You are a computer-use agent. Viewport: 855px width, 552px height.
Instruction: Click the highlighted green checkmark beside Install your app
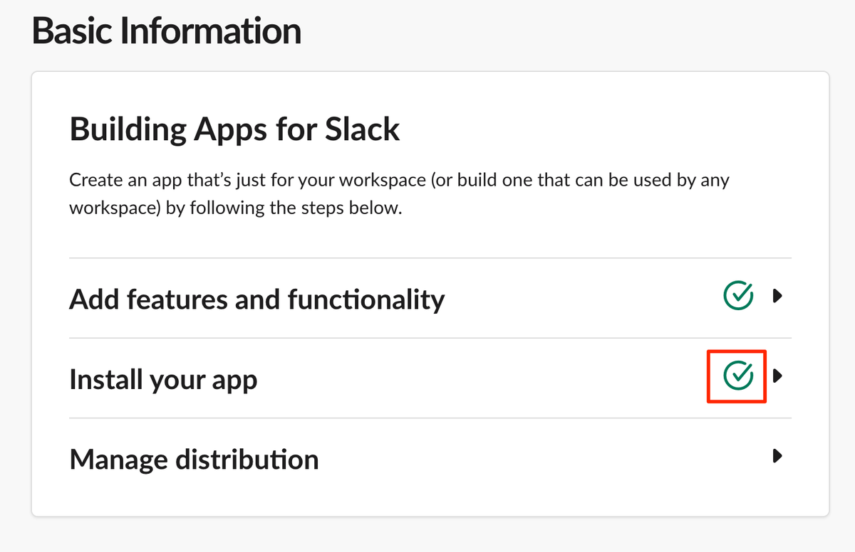738,376
